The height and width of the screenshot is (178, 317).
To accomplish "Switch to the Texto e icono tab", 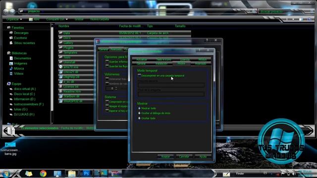I will pos(163,59).
